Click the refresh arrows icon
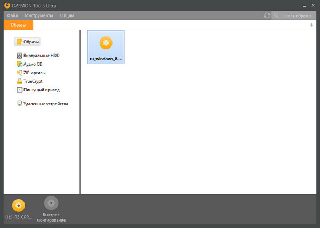320x228 pixels. click(x=267, y=15)
